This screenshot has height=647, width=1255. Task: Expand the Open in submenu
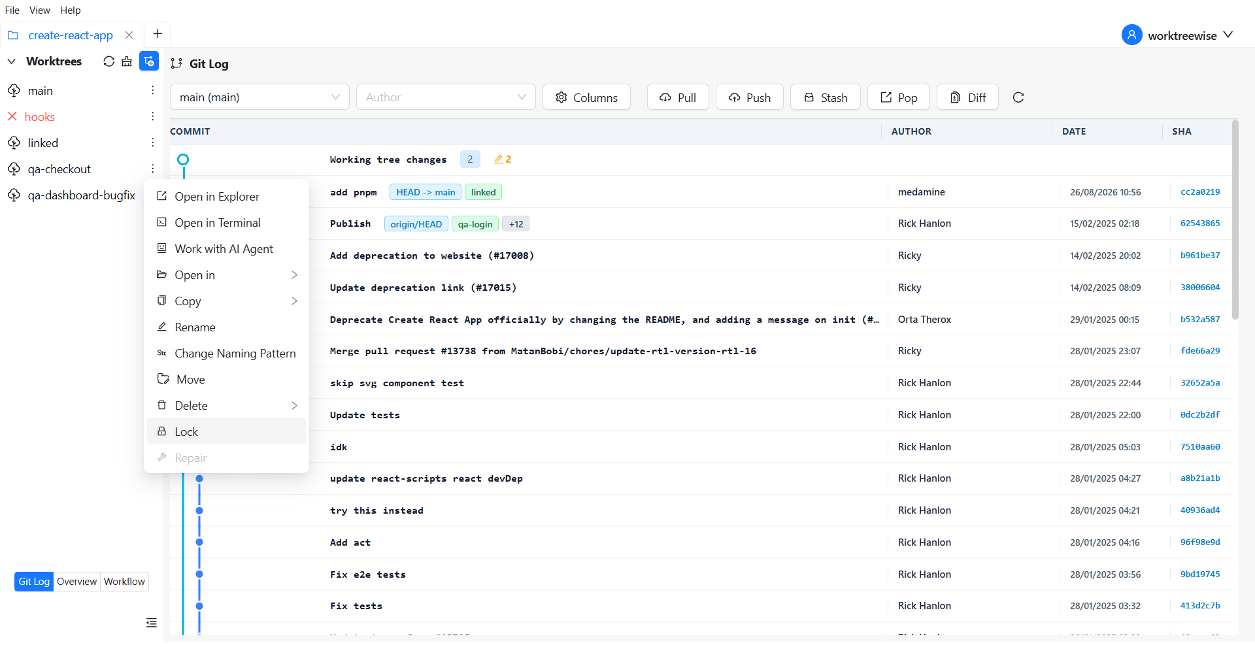227,275
